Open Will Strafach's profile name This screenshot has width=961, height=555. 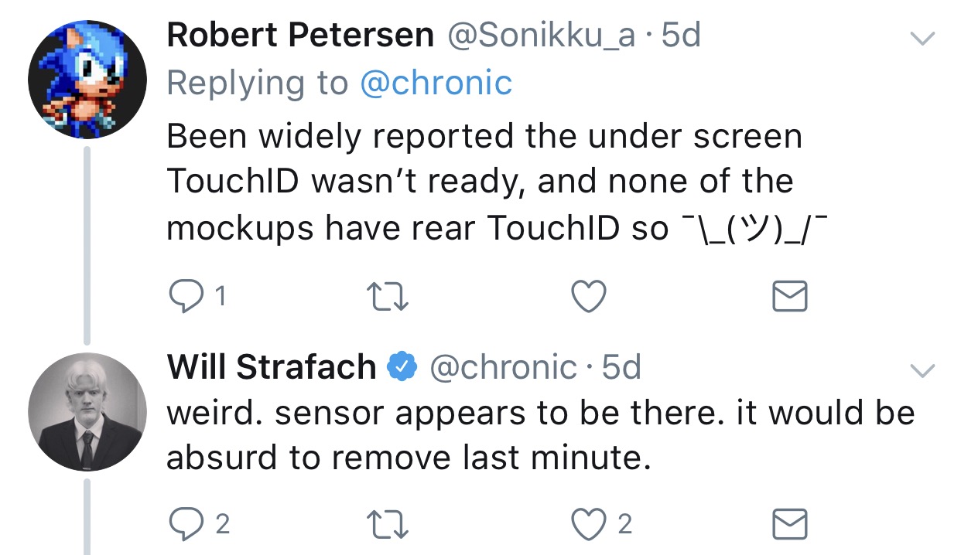click(x=272, y=367)
